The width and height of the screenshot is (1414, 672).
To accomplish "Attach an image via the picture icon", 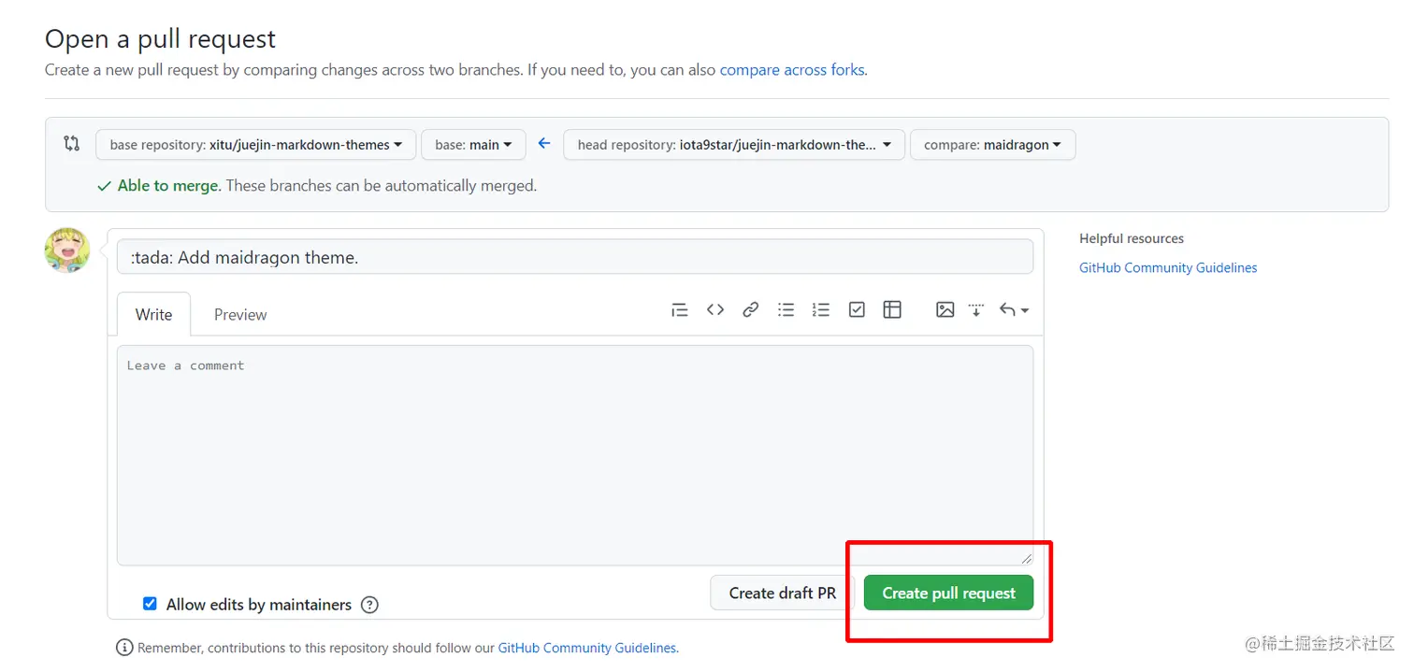I will (x=945, y=310).
